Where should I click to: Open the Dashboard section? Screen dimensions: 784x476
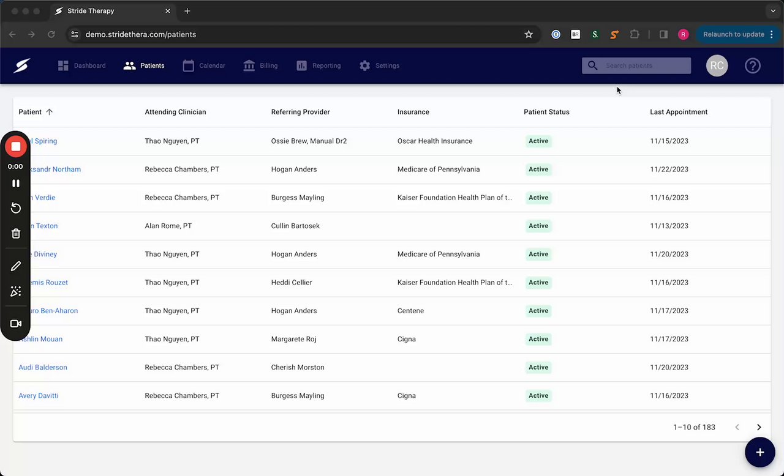point(81,65)
